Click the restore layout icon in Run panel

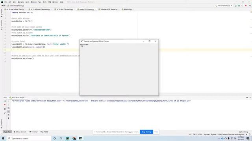pyautogui.click(x=5, y=109)
